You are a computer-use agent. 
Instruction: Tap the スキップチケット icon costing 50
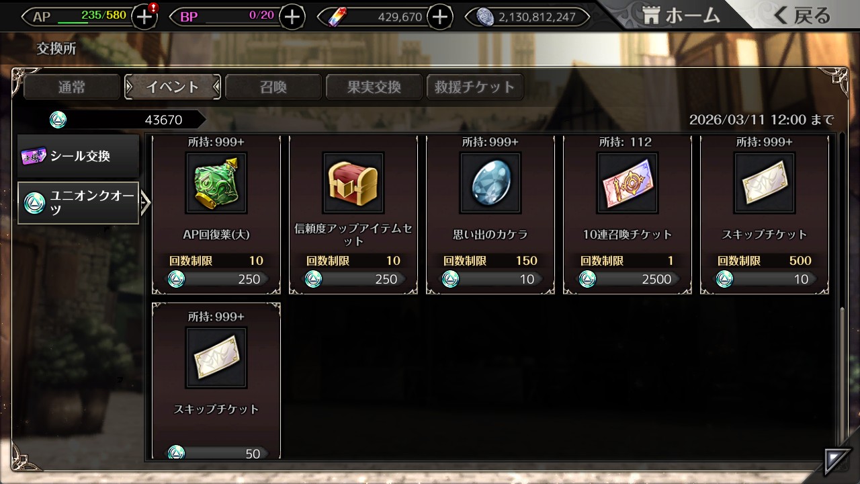216,358
